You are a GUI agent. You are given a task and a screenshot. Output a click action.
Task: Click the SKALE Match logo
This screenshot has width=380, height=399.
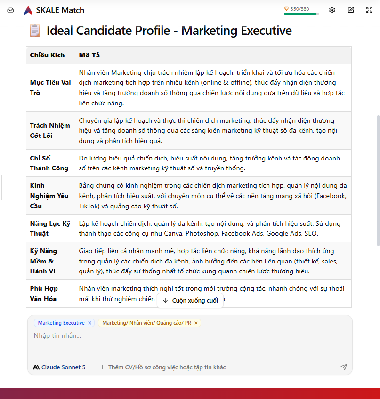coord(28,10)
